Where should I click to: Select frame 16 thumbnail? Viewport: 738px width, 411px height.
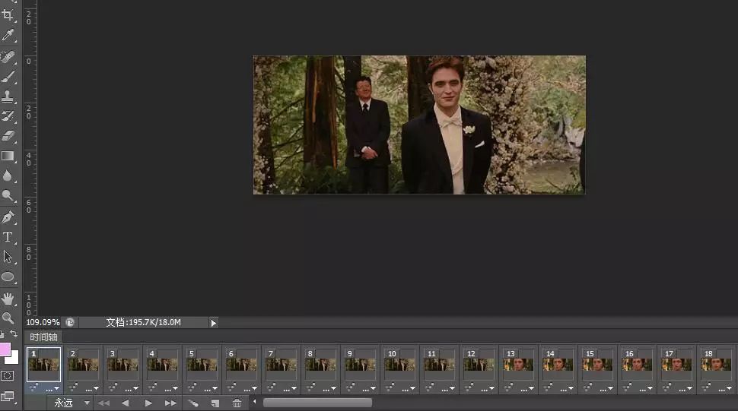pos(637,365)
